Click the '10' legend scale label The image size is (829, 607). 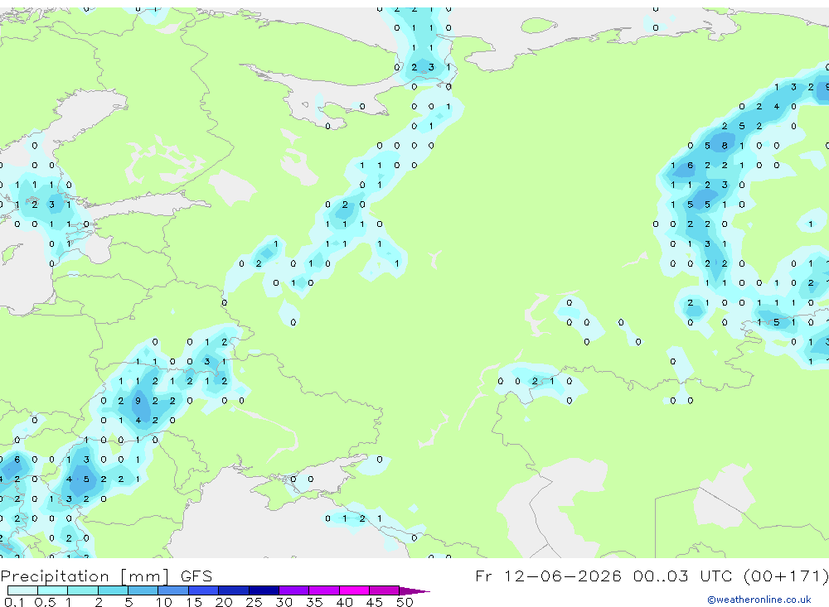(164, 602)
